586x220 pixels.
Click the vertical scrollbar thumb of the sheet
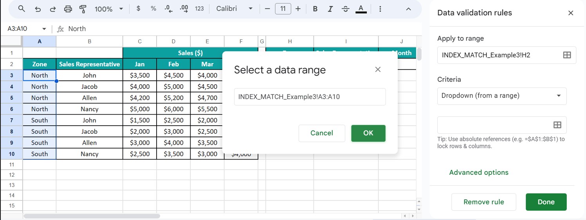click(x=419, y=54)
